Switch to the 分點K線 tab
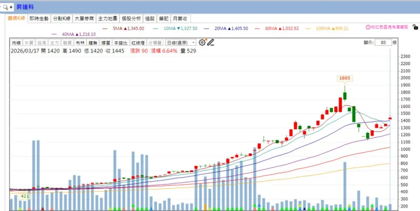The height and width of the screenshot is (211, 420). pyautogui.click(x=62, y=19)
